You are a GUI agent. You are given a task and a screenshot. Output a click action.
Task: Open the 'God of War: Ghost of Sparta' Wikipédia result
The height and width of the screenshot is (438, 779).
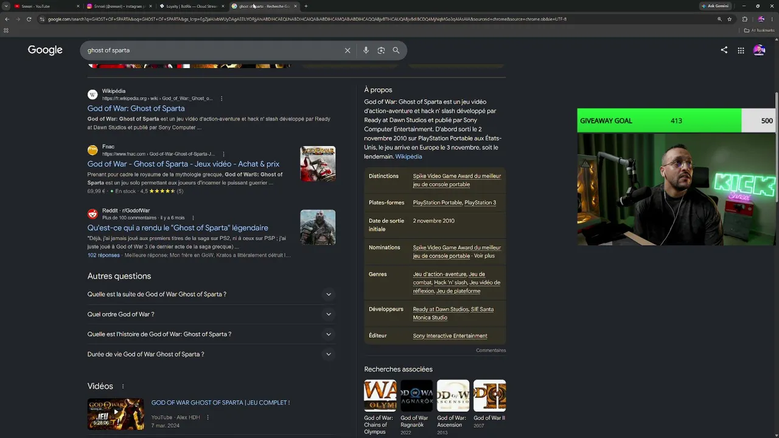coord(136,108)
